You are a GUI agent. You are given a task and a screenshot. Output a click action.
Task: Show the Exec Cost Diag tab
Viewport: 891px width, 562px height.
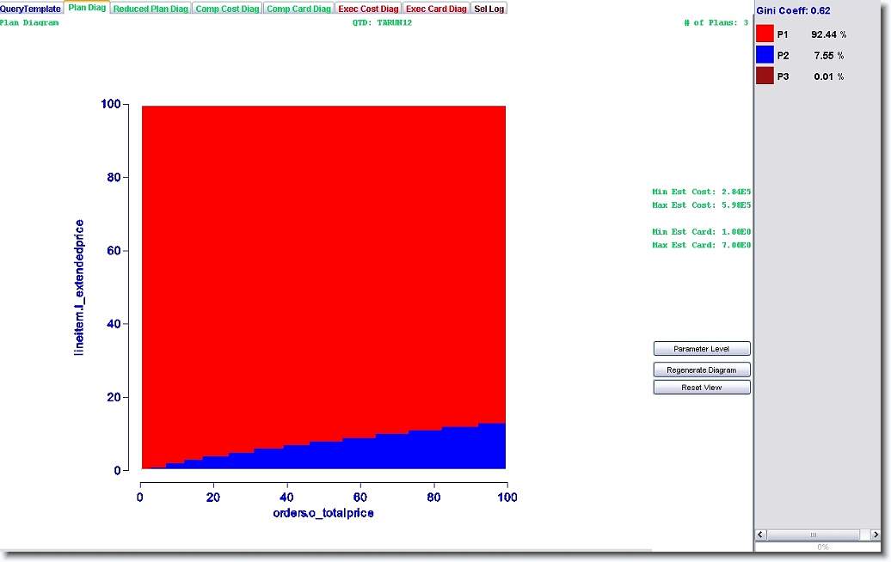point(368,9)
